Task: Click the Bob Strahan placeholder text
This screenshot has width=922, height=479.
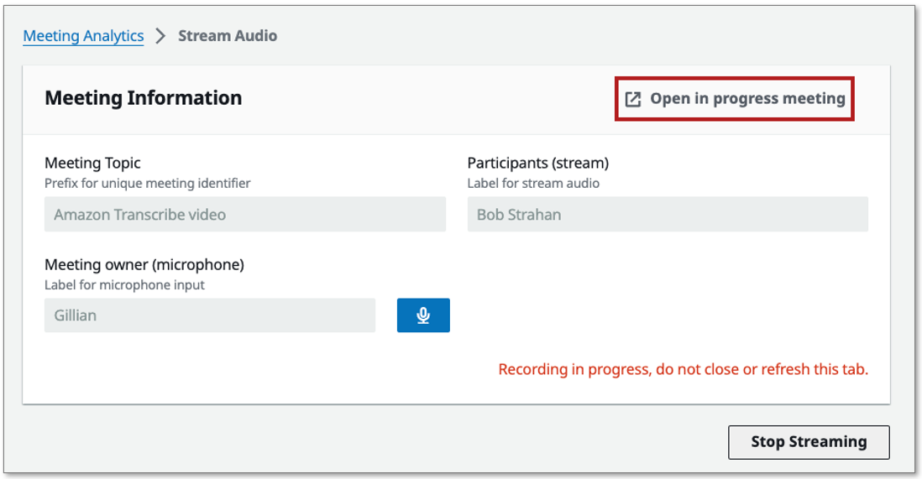Action: tap(519, 215)
